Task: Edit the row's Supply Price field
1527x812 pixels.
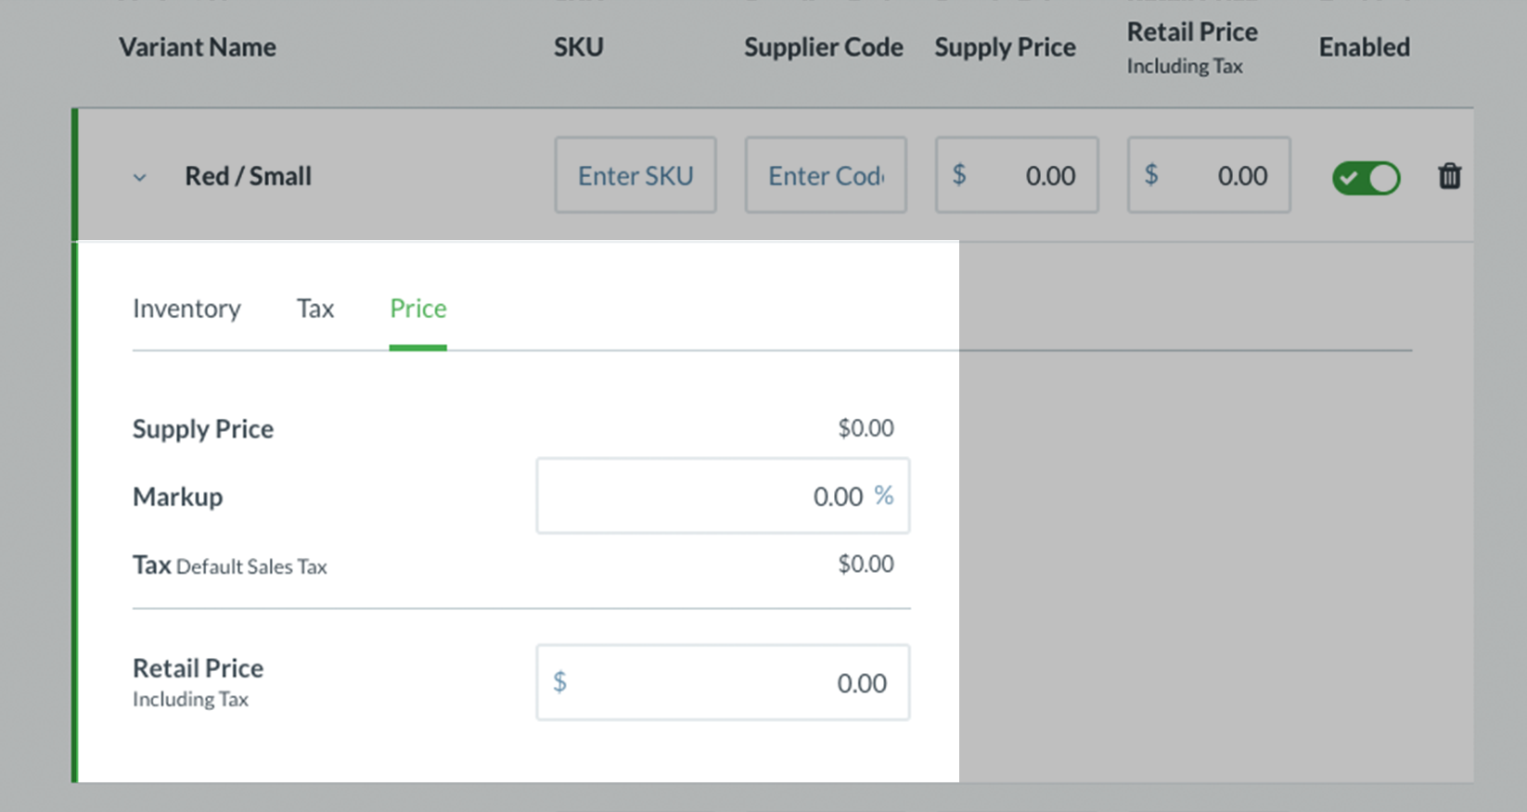Action: coord(1030,176)
